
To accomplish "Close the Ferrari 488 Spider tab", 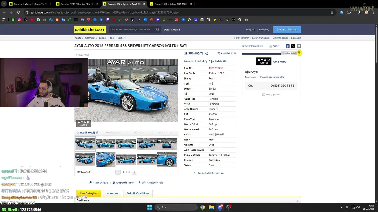I will click(144, 4).
